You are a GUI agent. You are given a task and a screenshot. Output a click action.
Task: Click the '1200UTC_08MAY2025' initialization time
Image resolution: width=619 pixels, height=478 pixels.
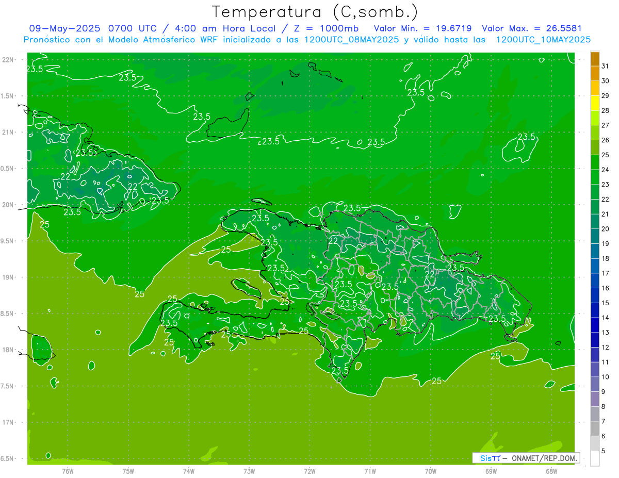[351, 40]
